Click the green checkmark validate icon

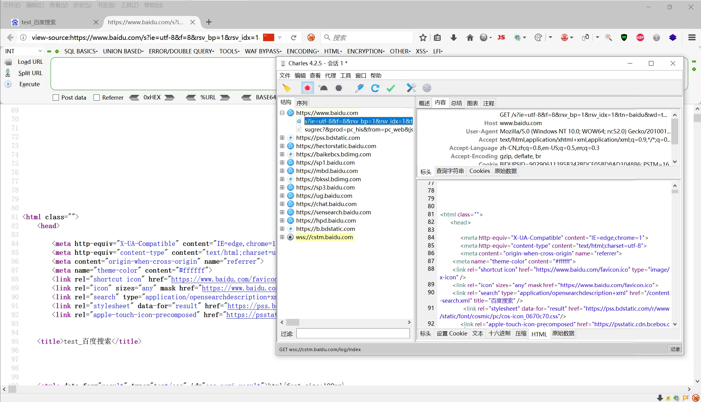point(391,88)
